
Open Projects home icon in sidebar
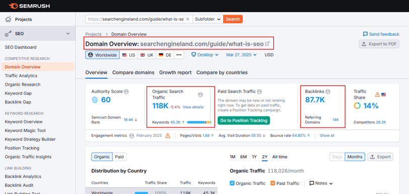pos(9,19)
